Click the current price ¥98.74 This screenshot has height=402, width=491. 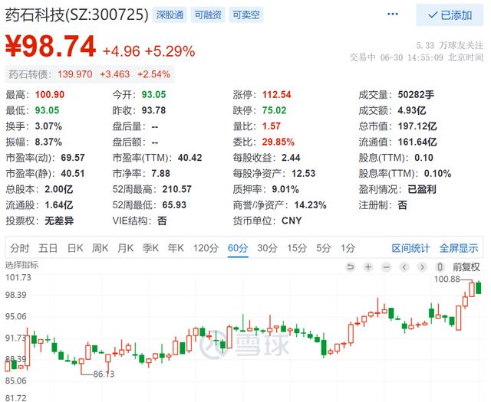tap(51, 46)
